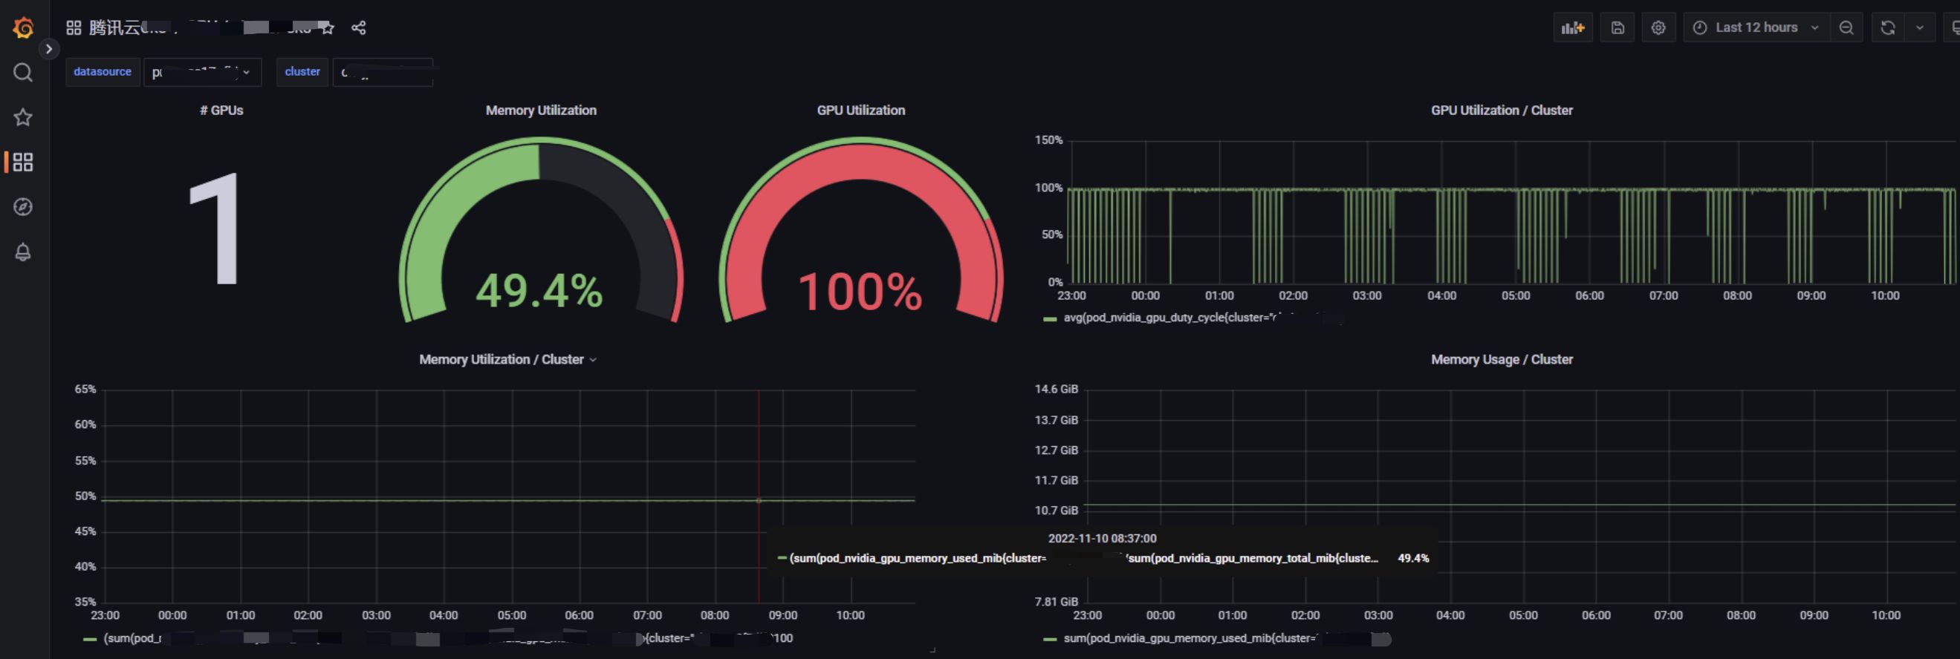Open the Memory Utilization gauge panel title
This screenshot has height=659, width=1960.
(x=541, y=111)
